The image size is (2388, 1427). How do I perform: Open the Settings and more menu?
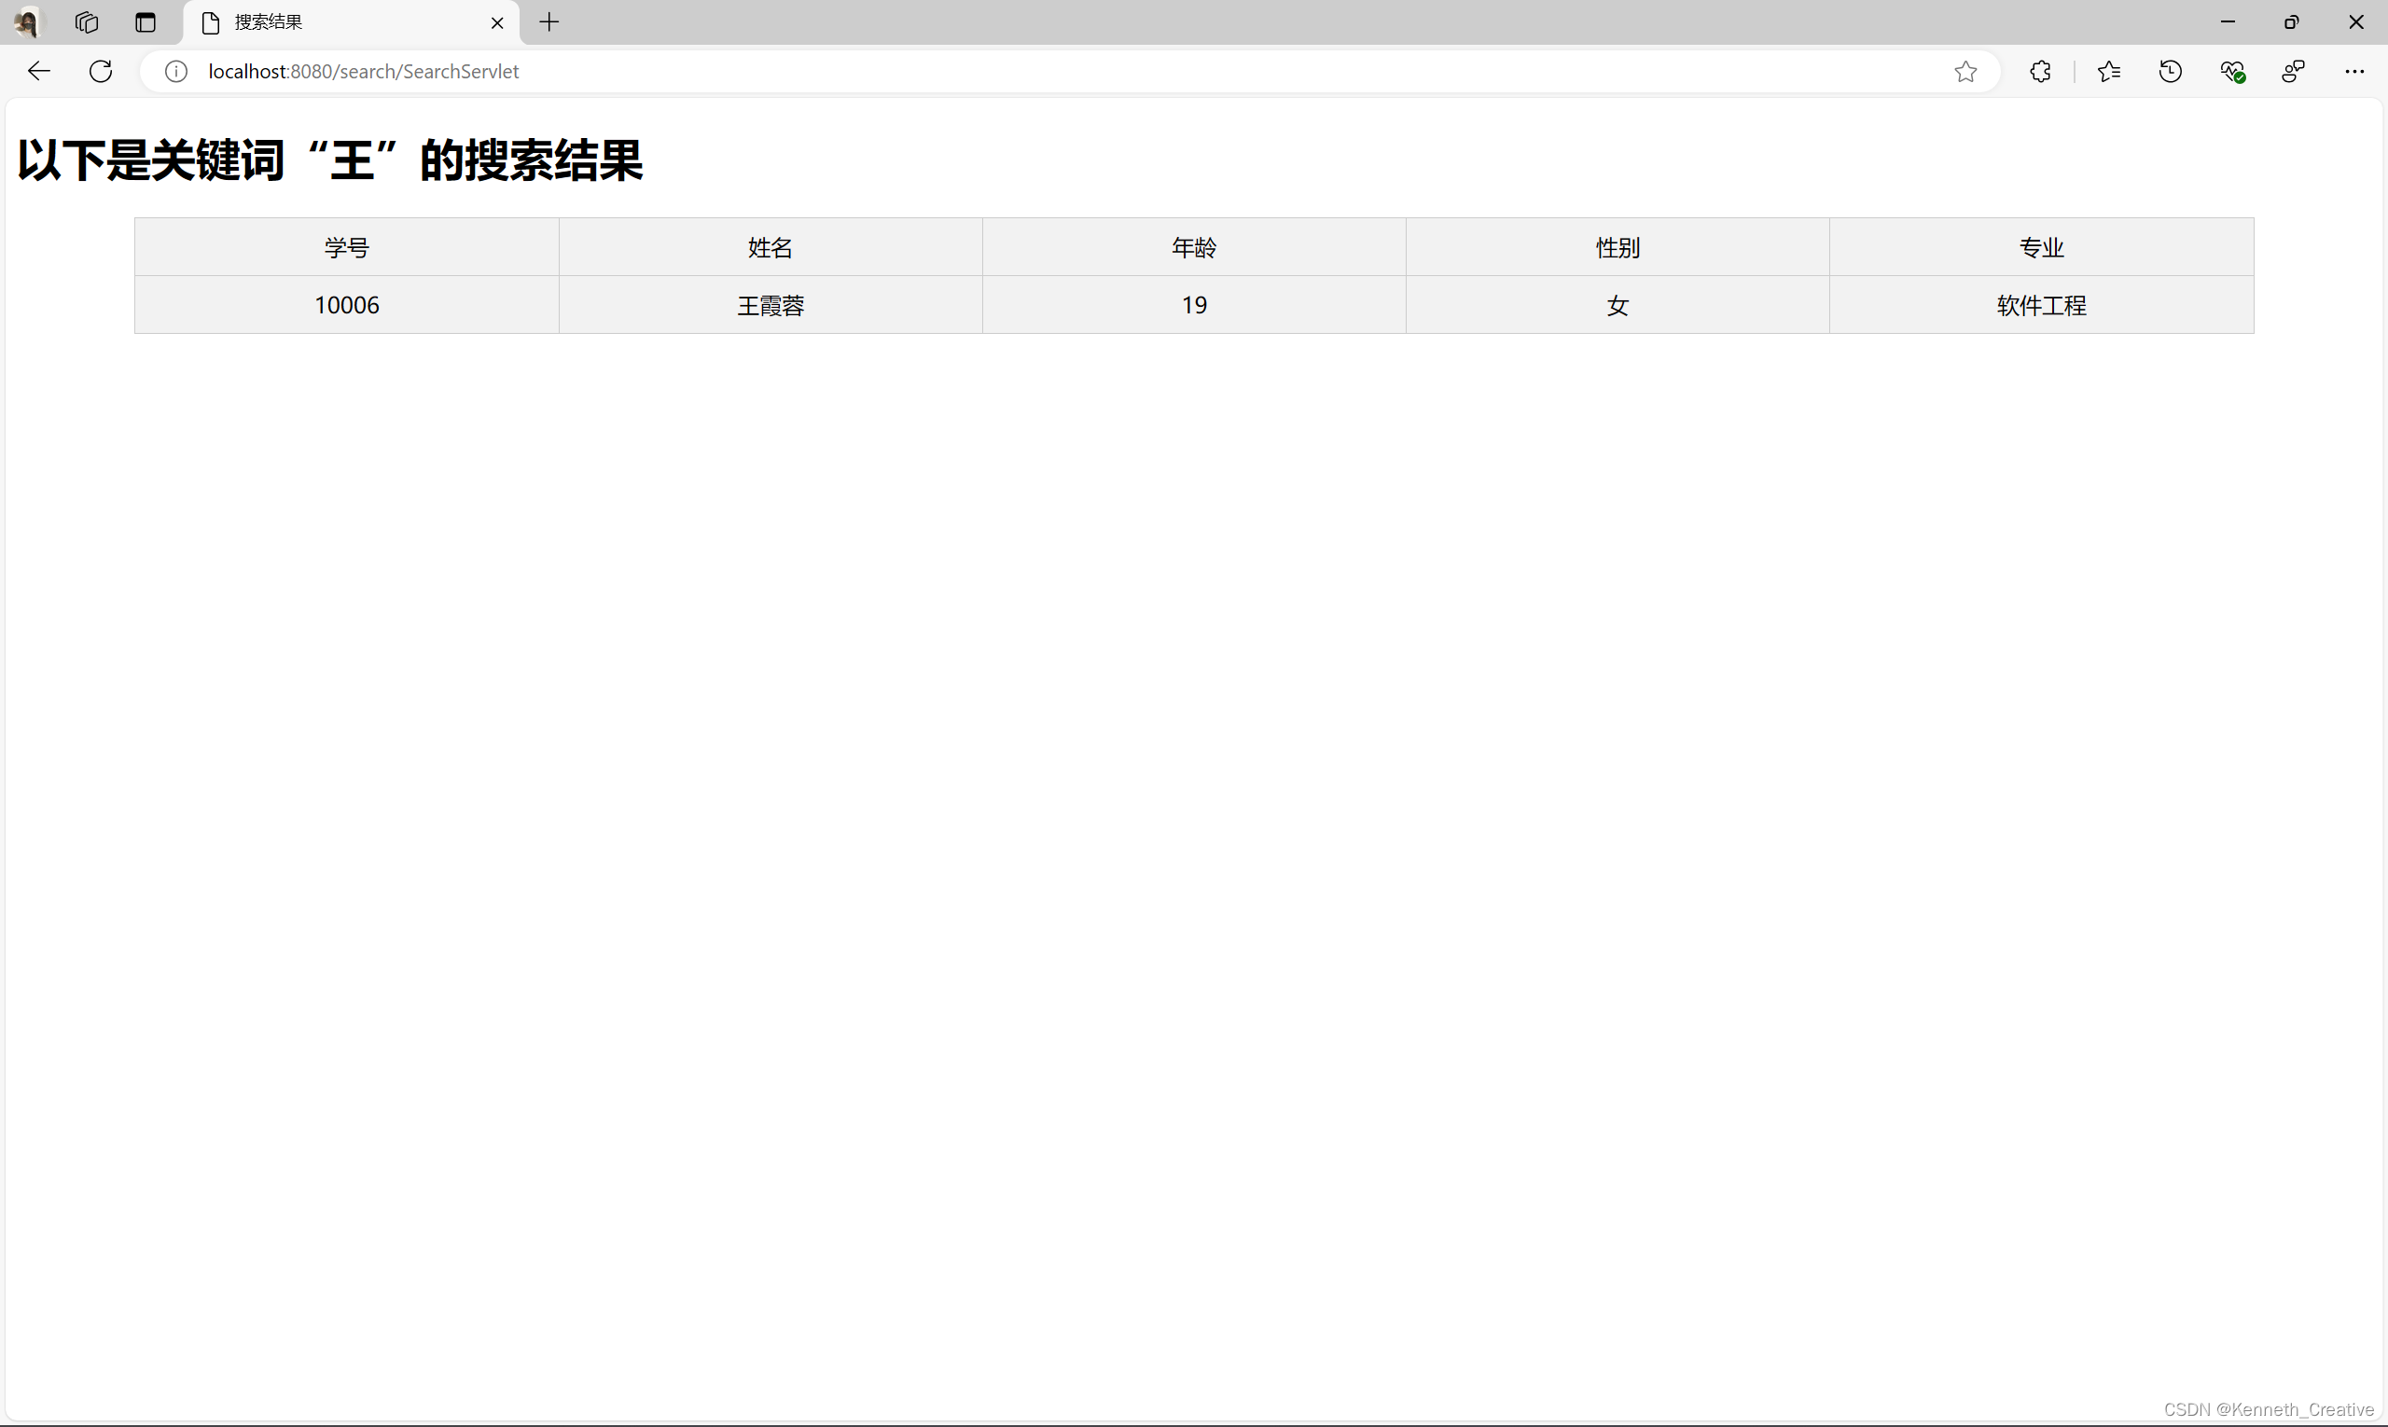pyautogui.click(x=2355, y=70)
